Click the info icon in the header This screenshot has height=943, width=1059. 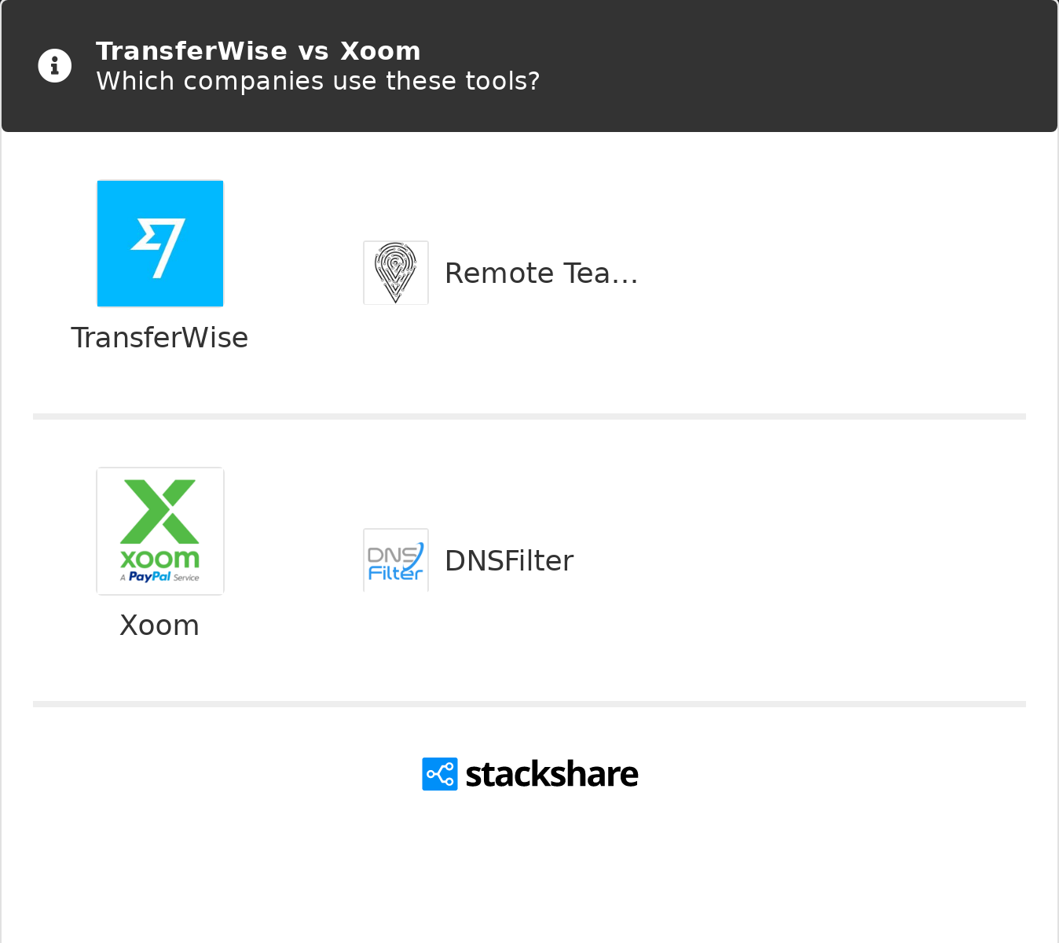pos(55,66)
